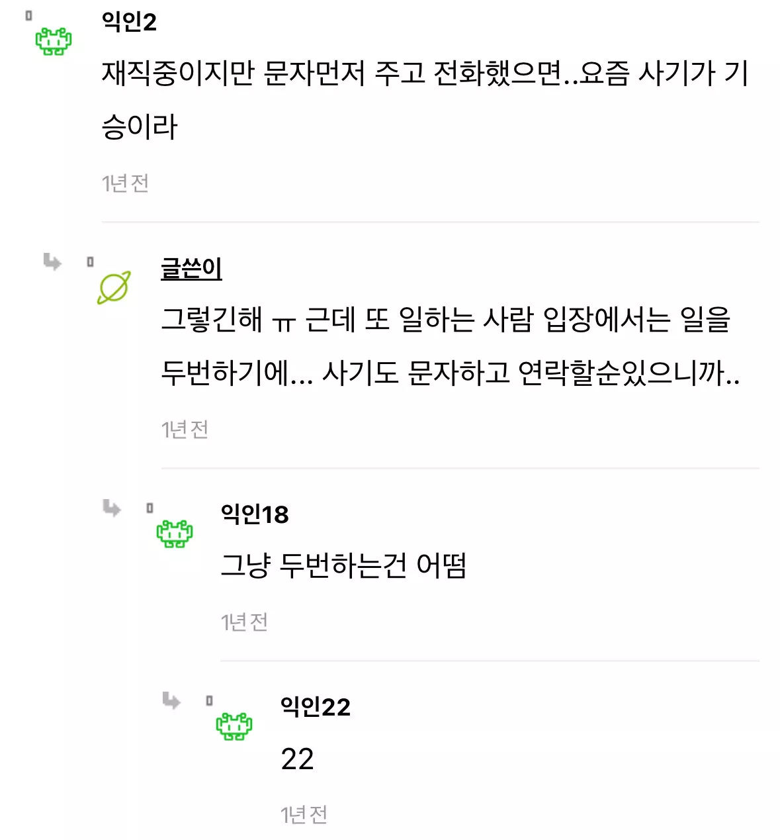Click the small marker left of 익인2's avatar
Viewport: 780px width, 840px height.
tap(28, 16)
